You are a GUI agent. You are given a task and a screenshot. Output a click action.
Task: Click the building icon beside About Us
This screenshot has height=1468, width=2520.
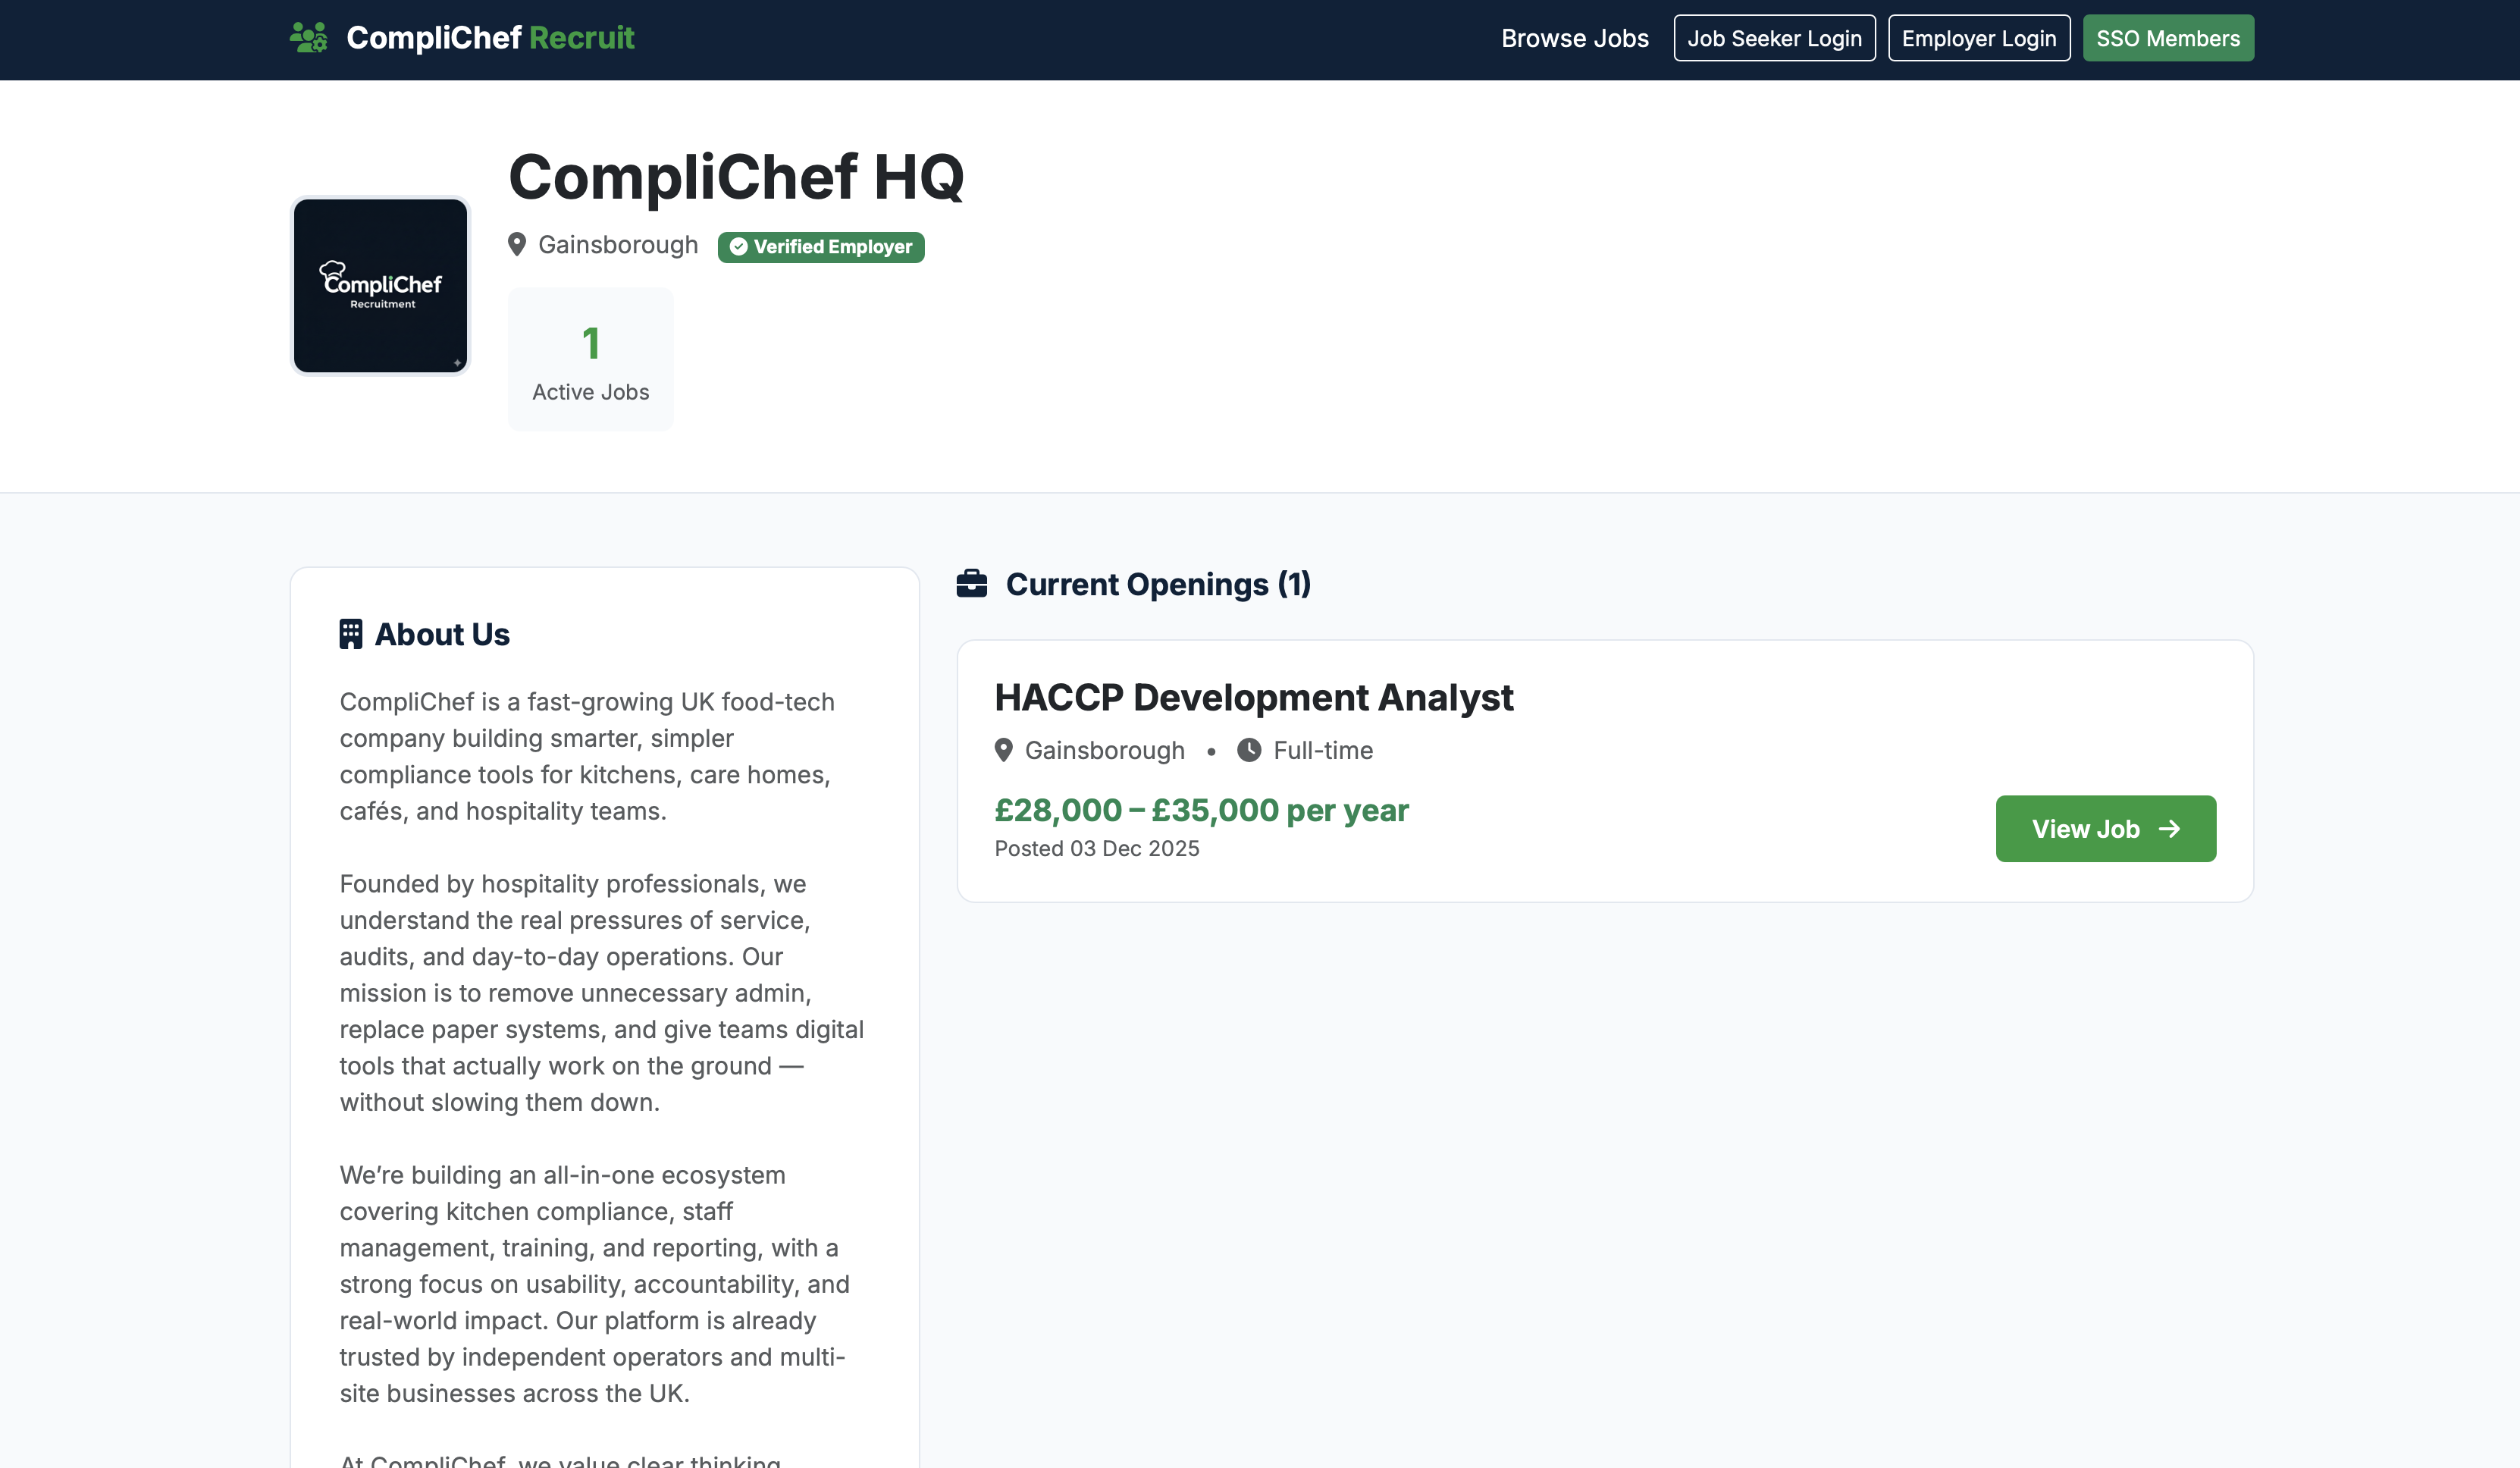tap(351, 634)
